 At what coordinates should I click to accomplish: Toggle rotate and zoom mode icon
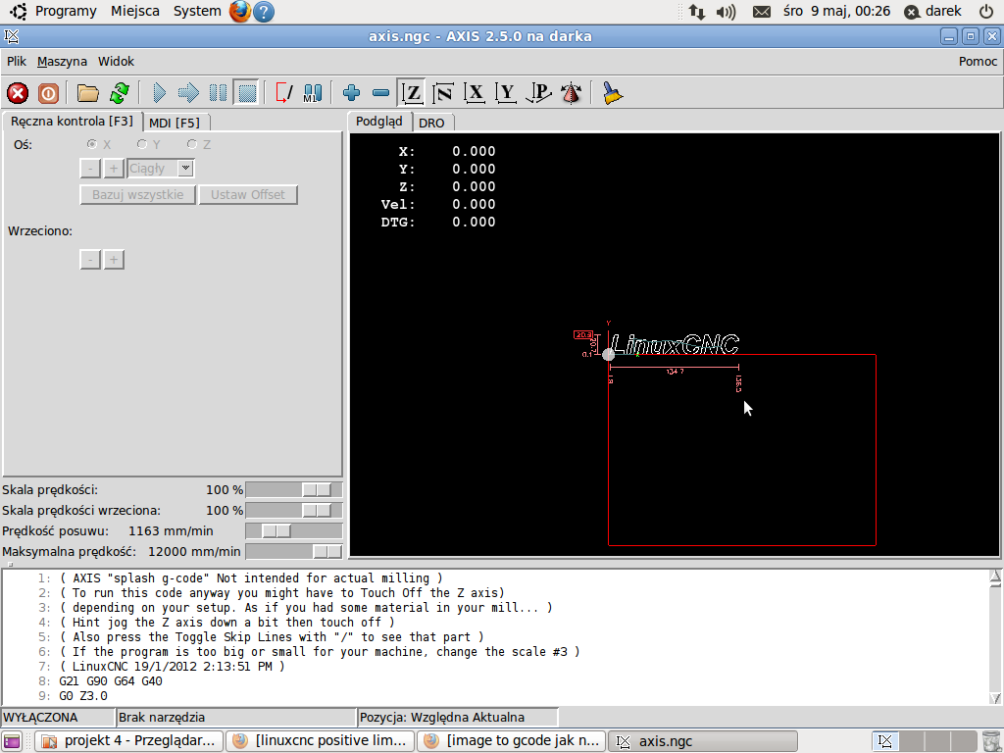[572, 93]
